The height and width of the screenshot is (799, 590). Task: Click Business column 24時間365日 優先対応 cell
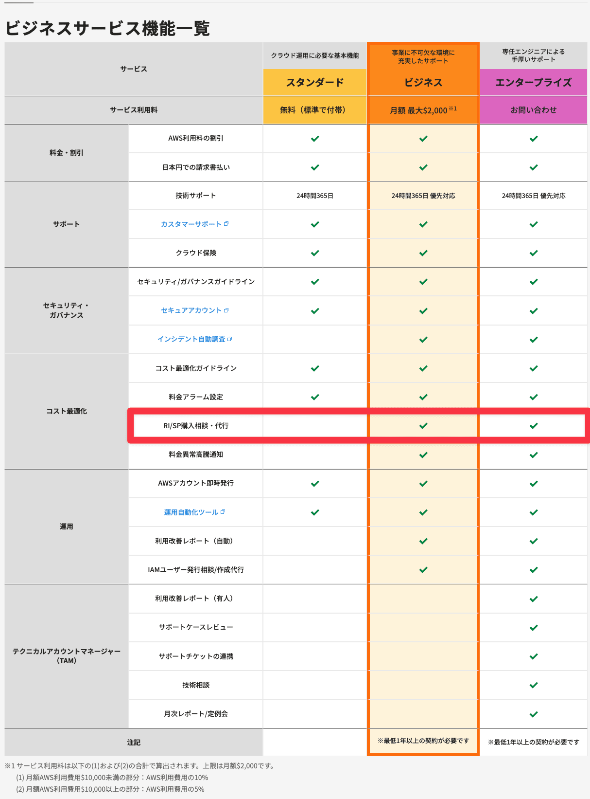423,196
